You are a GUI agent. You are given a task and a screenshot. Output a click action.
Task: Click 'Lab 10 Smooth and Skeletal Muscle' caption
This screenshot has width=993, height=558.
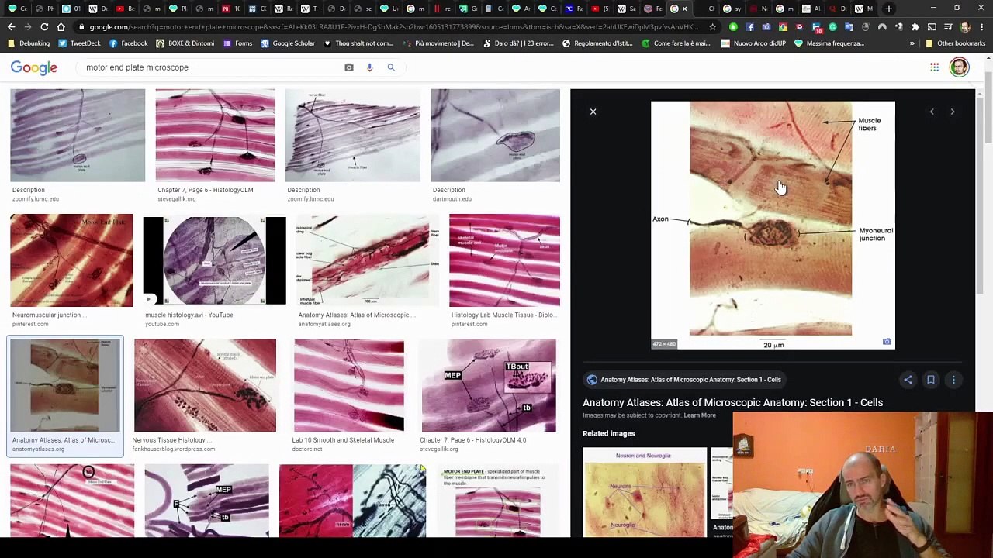[343, 440]
